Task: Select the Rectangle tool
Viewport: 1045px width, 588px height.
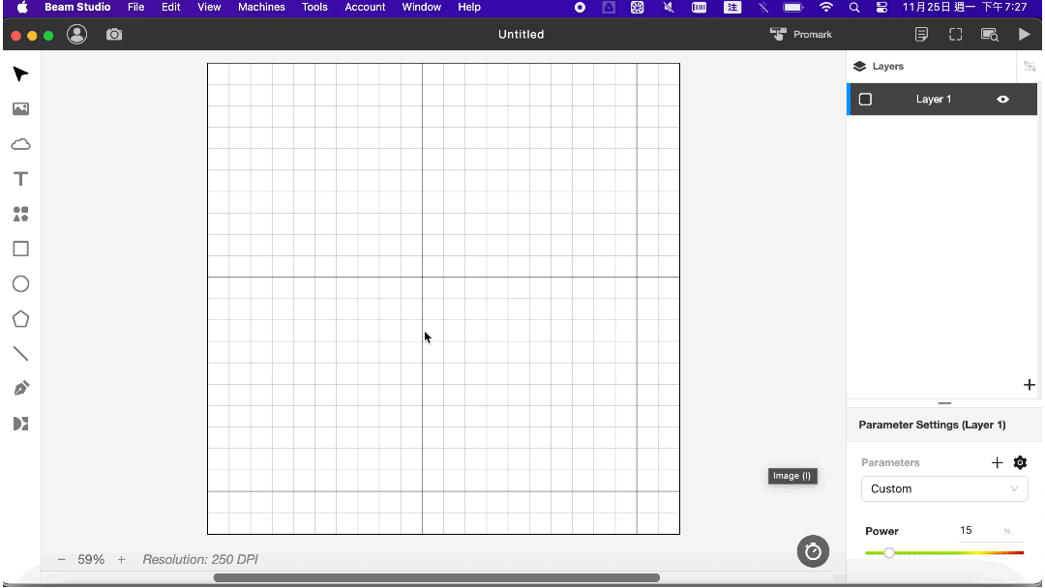Action: point(20,250)
